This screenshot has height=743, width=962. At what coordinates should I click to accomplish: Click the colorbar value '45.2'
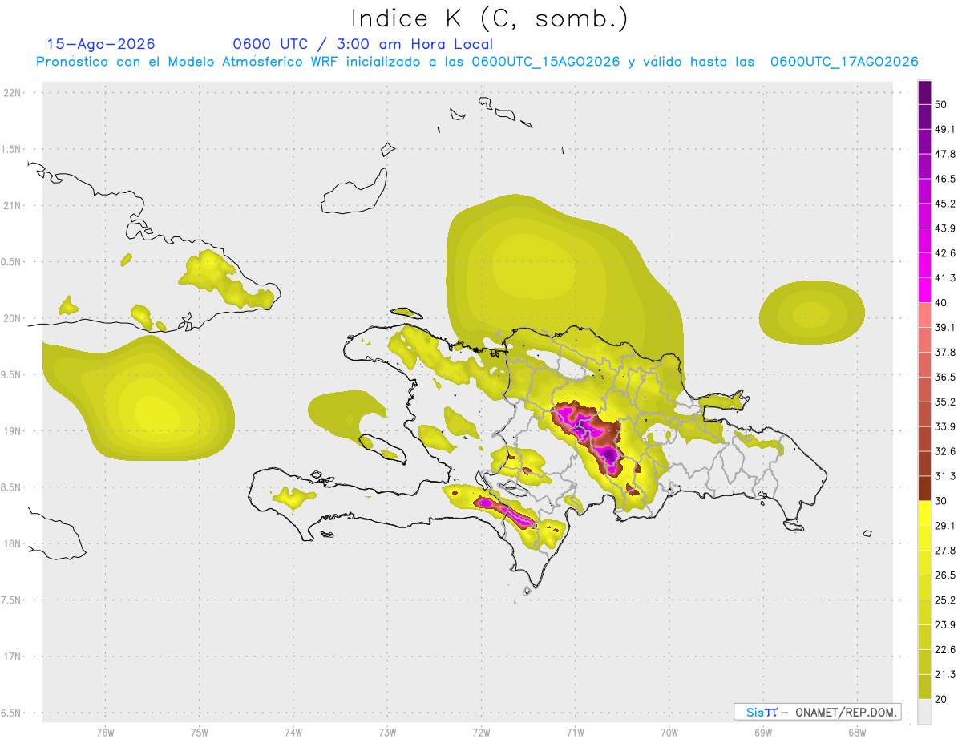[x=945, y=204]
